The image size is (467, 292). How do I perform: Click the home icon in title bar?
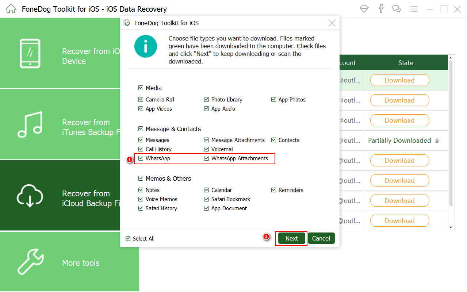click(x=11, y=9)
